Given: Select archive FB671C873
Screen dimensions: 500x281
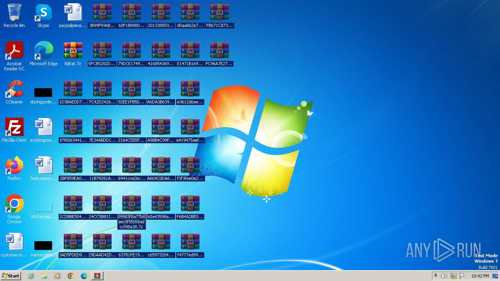Looking at the screenshot, I should pos(219,16).
